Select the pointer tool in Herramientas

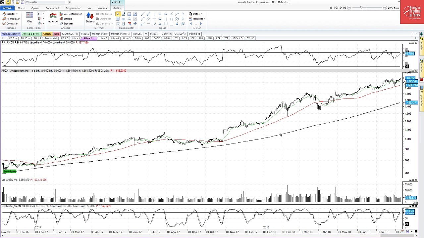118,14
